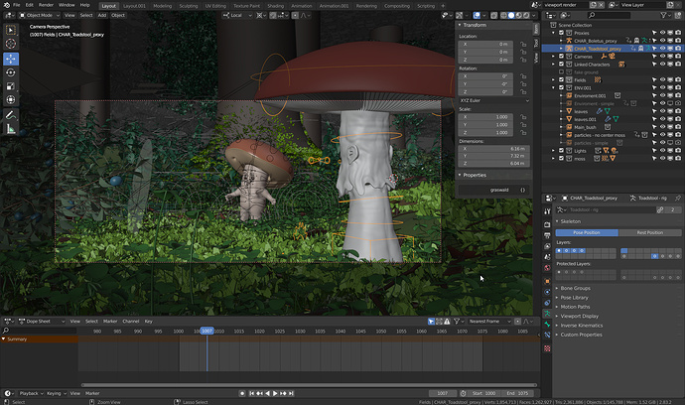Click the frame 1007 playhead marker
Image resolution: width=685 pixels, height=405 pixels.
[x=207, y=332]
